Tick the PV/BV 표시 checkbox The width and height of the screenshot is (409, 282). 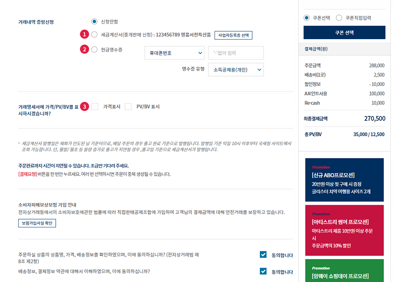coord(128,106)
